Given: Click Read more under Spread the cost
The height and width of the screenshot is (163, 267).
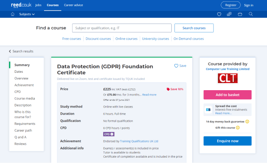Looking at the screenshot, I should click(x=223, y=113).
